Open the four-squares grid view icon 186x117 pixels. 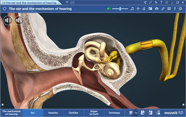pos(169,9)
